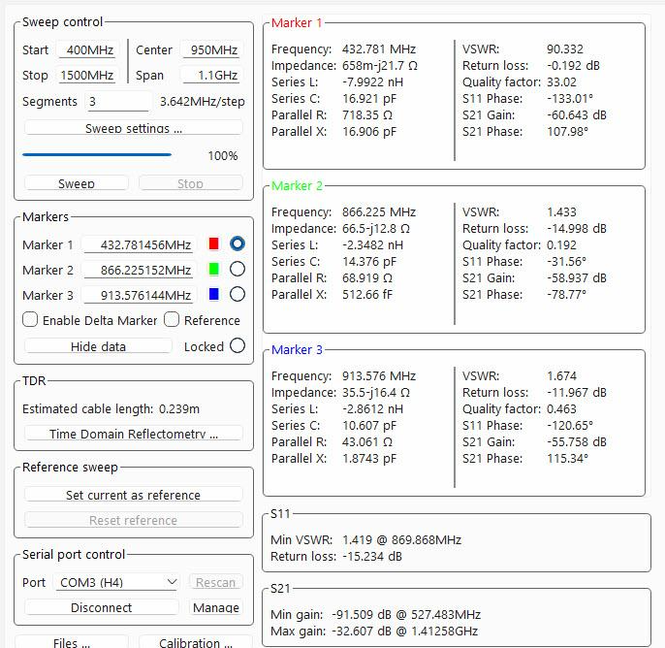665x648 pixels.
Task: Click Marker 2 VSWR value 1.433
Action: click(x=561, y=212)
